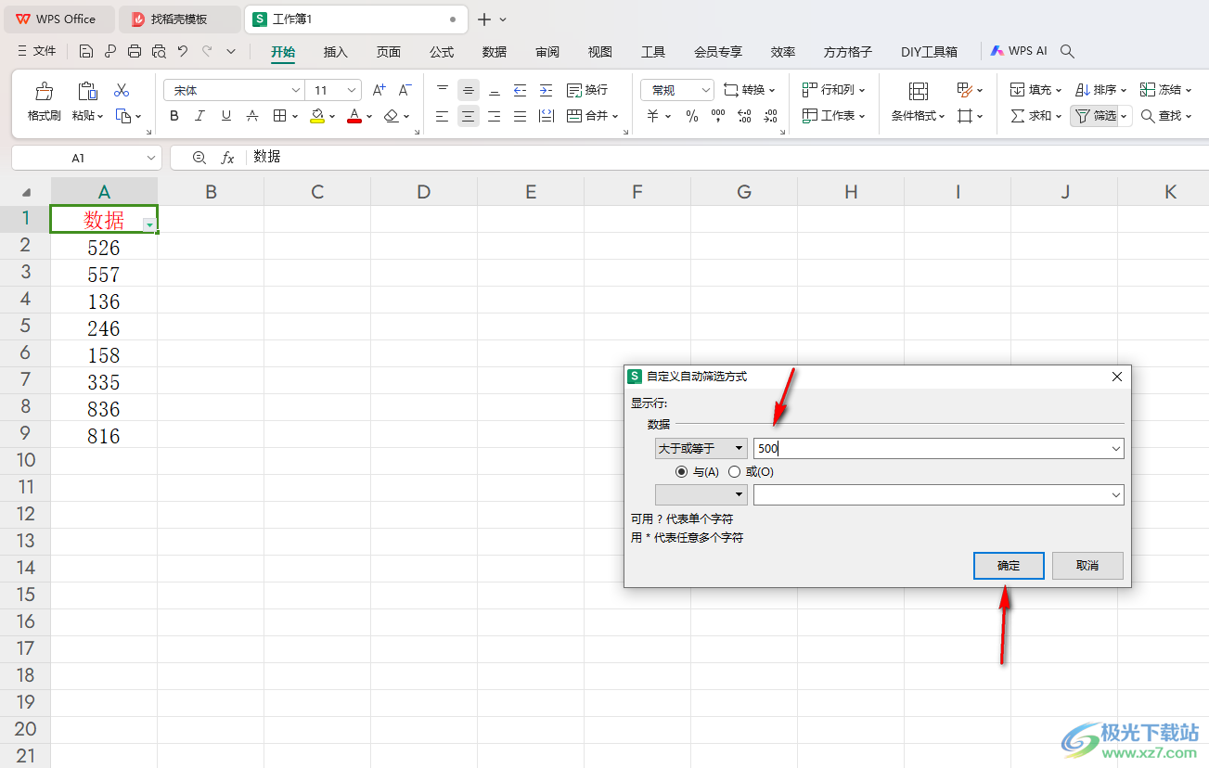This screenshot has height=768, width=1209.
Task: Click the percent style icon
Action: (x=692, y=116)
